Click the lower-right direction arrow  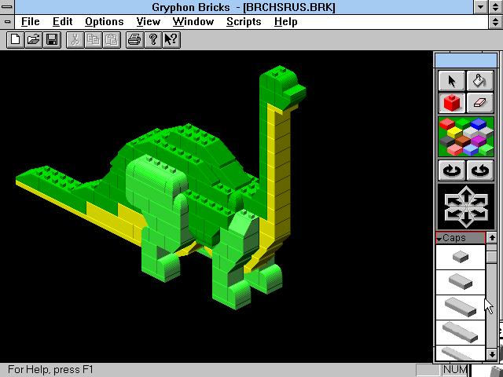coord(479,214)
